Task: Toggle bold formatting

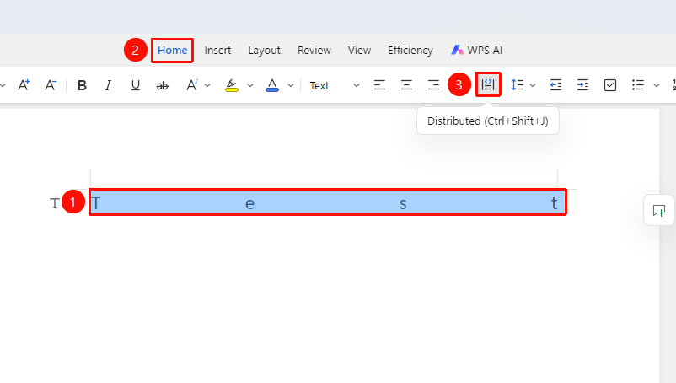Action: click(82, 85)
